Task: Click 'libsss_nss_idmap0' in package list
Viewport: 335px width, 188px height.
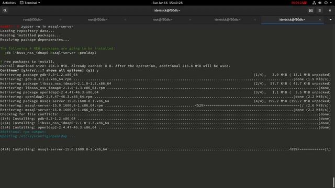Action: (30, 53)
